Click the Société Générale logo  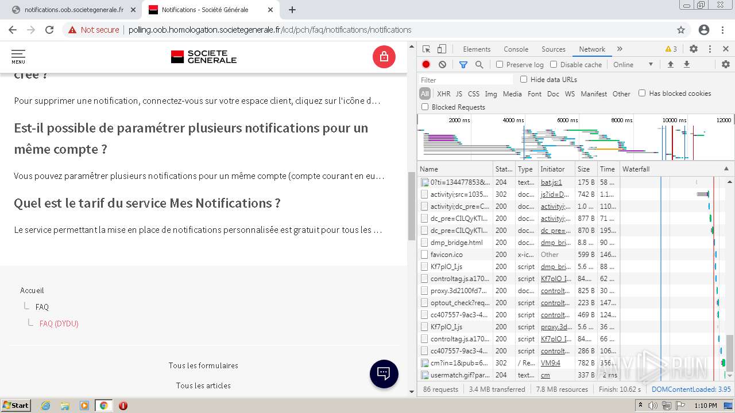point(204,57)
